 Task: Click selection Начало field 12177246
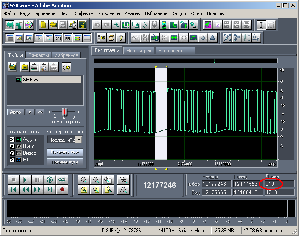coord(217,184)
